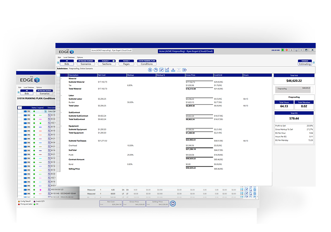Click the red circle icon in title bar
The height and width of the screenshot is (232, 331).
pyautogui.click(x=287, y=50)
